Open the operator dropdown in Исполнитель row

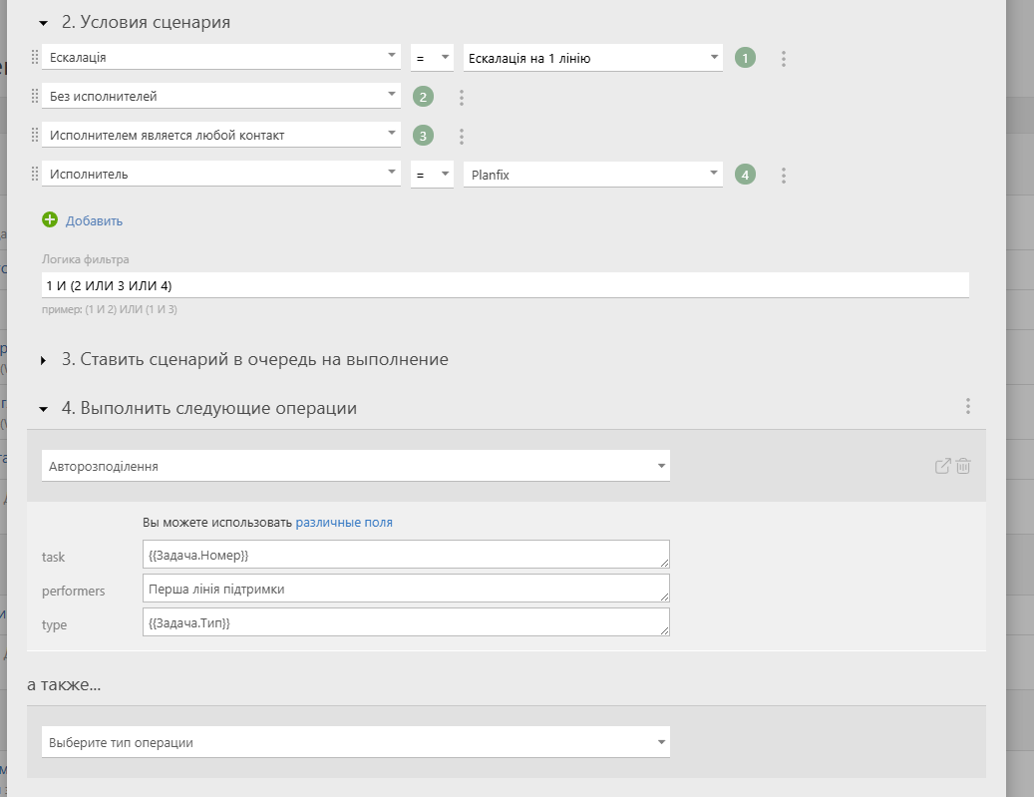[x=432, y=175]
